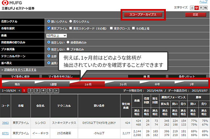Go to results page 3
This screenshot has height=139, width=210.
point(37,91)
